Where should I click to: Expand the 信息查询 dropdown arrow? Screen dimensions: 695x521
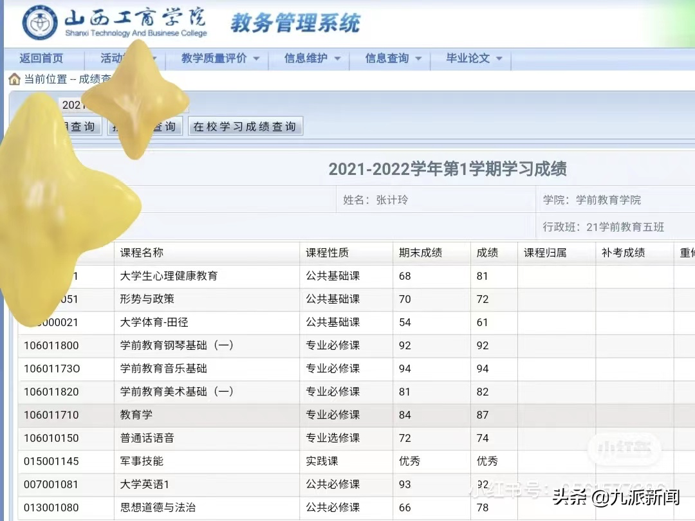pyautogui.click(x=418, y=59)
